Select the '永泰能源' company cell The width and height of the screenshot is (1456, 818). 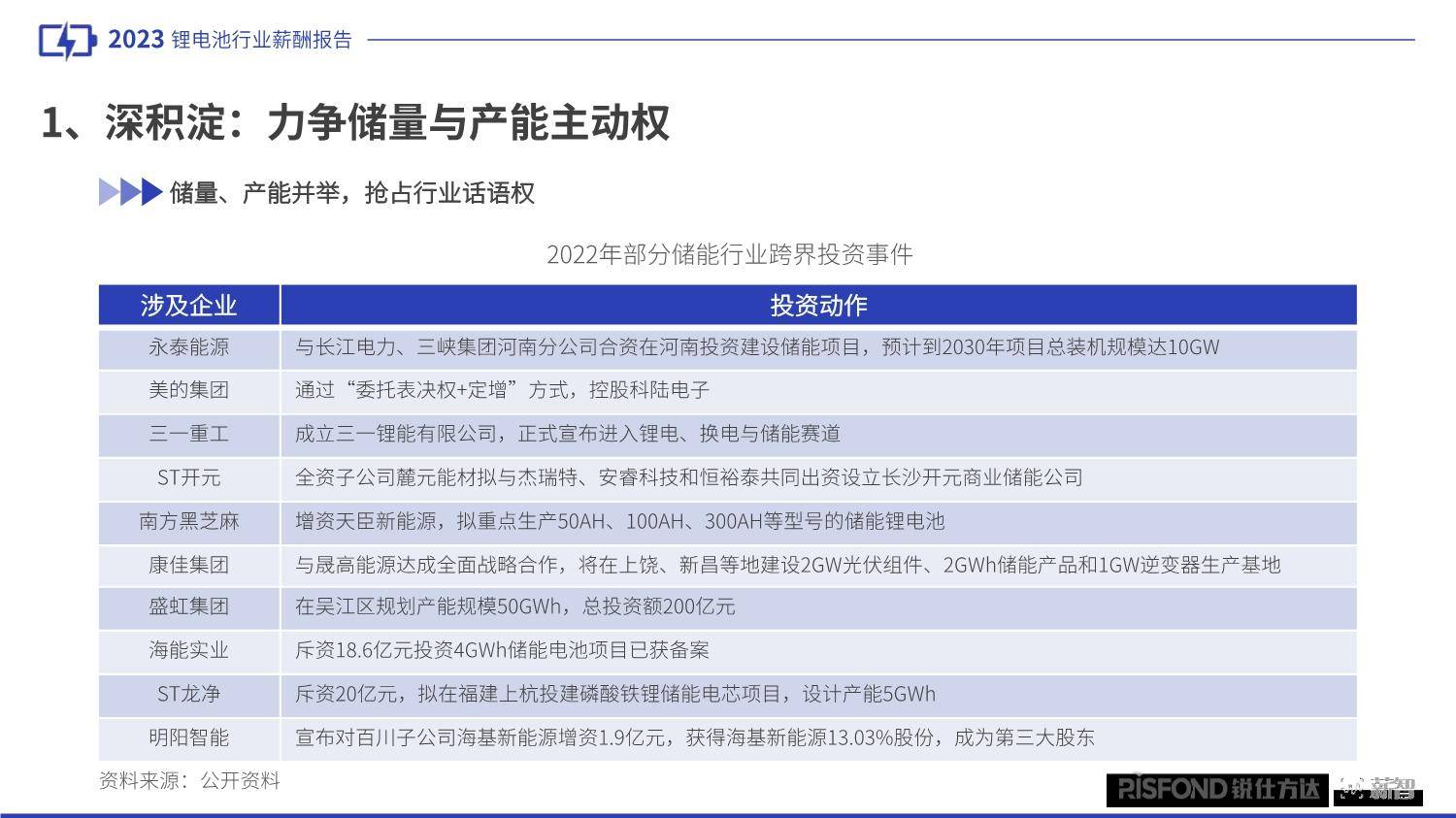(x=189, y=347)
